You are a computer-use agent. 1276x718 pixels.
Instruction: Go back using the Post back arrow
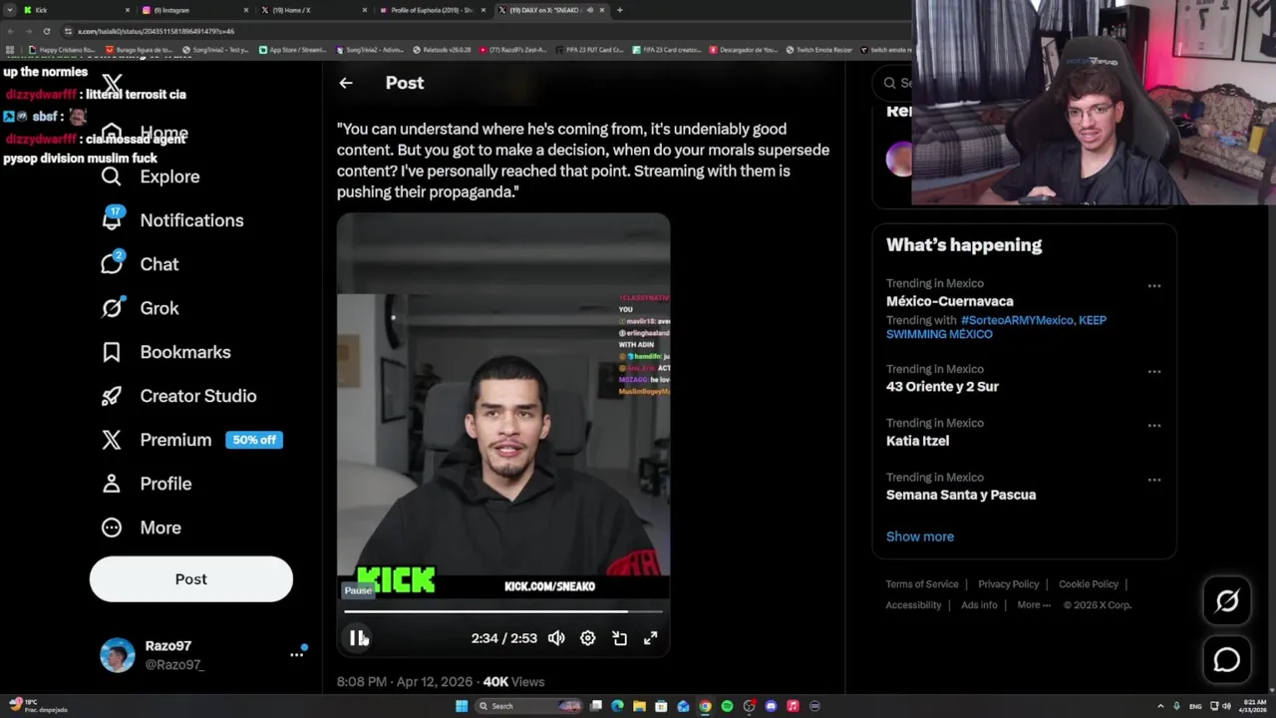pos(346,83)
